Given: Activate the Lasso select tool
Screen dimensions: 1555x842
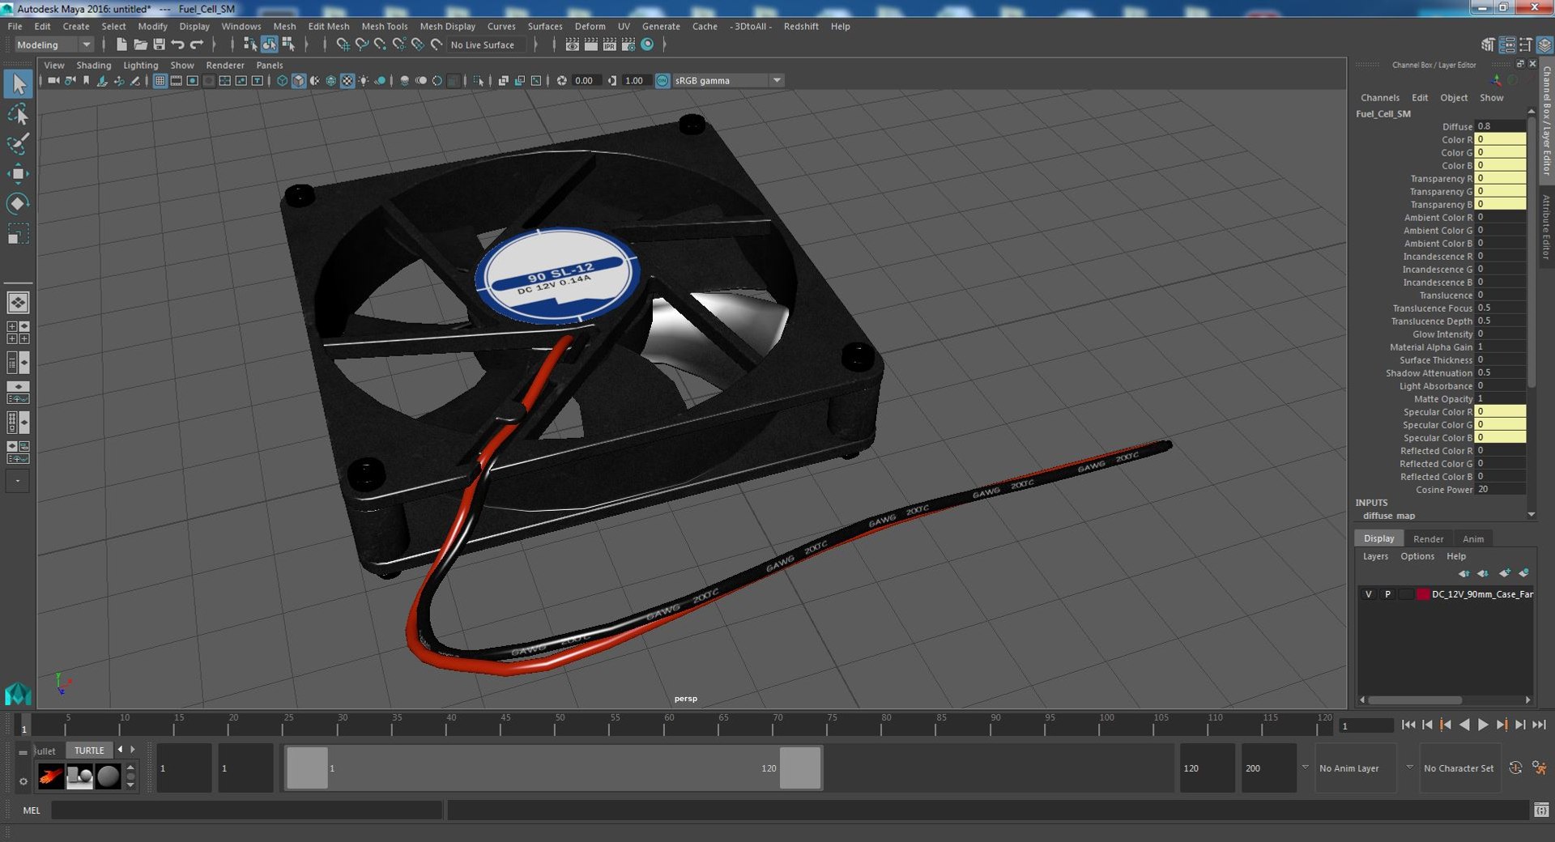Looking at the screenshot, I should [x=18, y=114].
